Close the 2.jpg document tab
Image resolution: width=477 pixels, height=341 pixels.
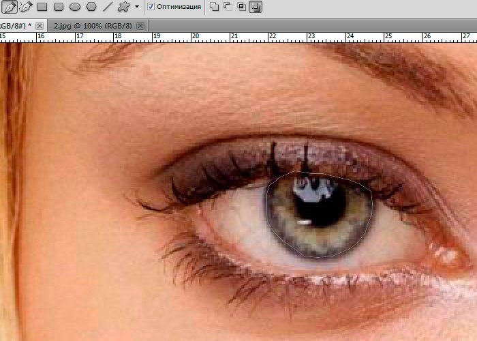140,25
